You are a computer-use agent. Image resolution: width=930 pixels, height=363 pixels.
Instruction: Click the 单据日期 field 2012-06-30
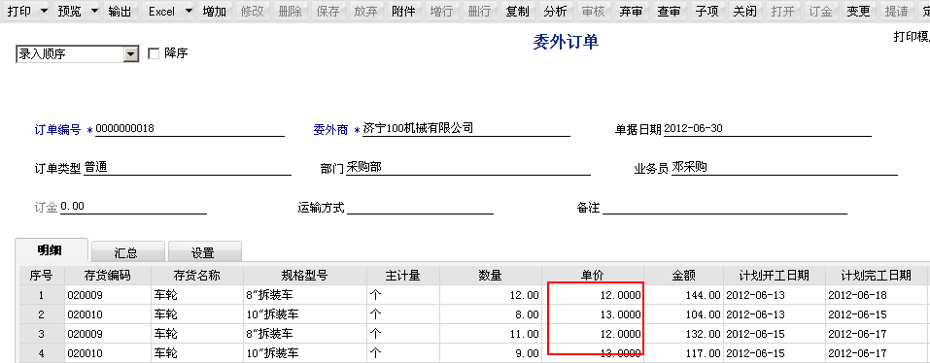coord(768,128)
